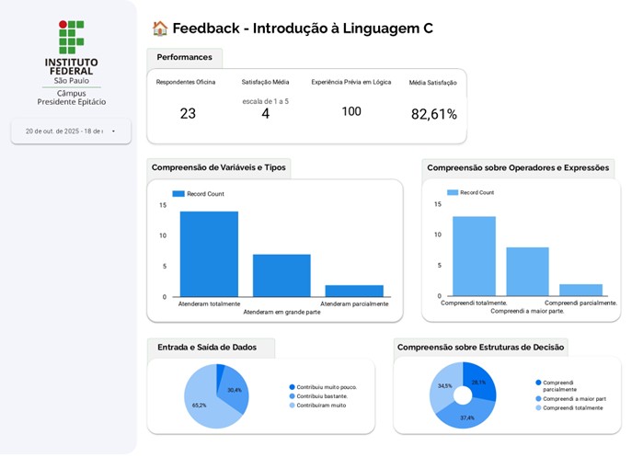The image size is (632, 469).
Task: Click the 'Contribuíram muito' legend dot
Action: (293, 406)
